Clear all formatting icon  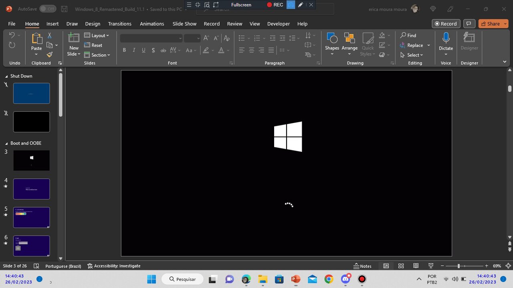pyautogui.click(x=227, y=38)
